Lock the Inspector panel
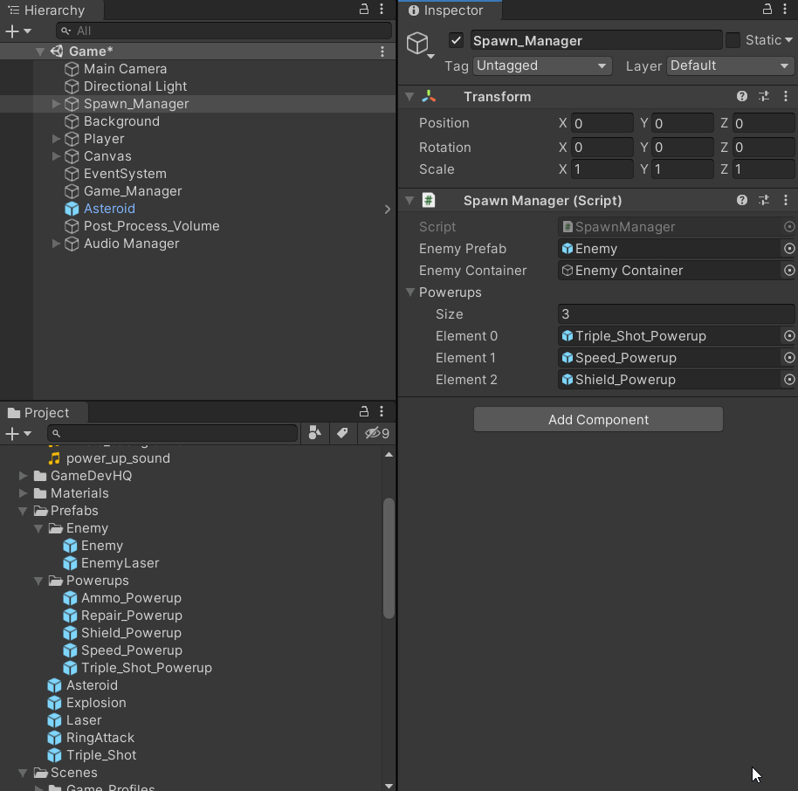Screen dimensions: 798x791 [x=767, y=9]
